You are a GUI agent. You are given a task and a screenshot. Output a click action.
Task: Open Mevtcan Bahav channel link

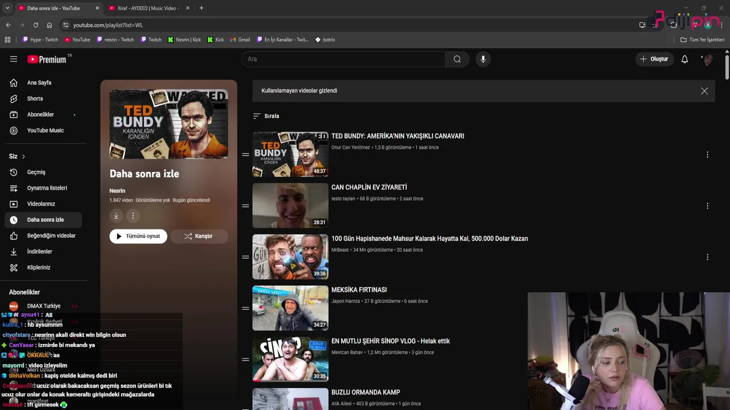coord(347,352)
